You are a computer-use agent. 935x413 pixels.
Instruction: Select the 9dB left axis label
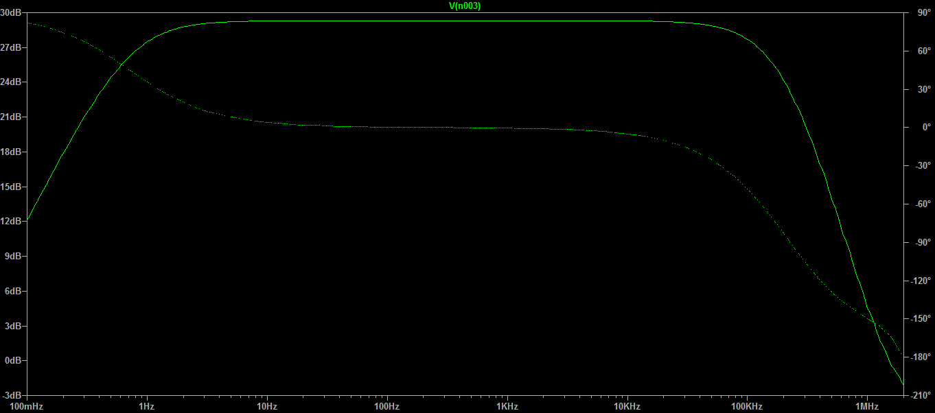click(x=12, y=256)
